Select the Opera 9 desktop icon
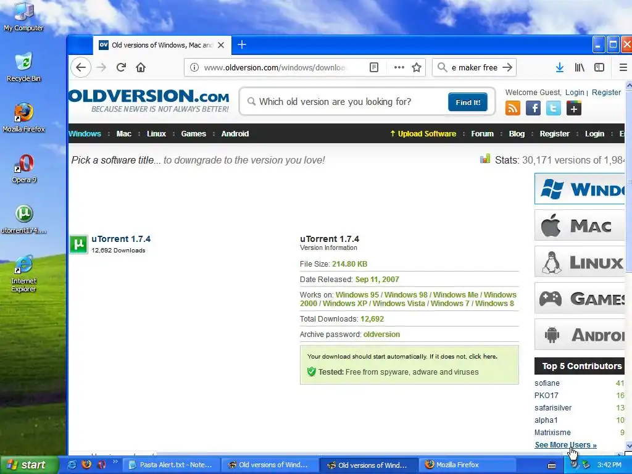The height and width of the screenshot is (474, 632). 24,168
